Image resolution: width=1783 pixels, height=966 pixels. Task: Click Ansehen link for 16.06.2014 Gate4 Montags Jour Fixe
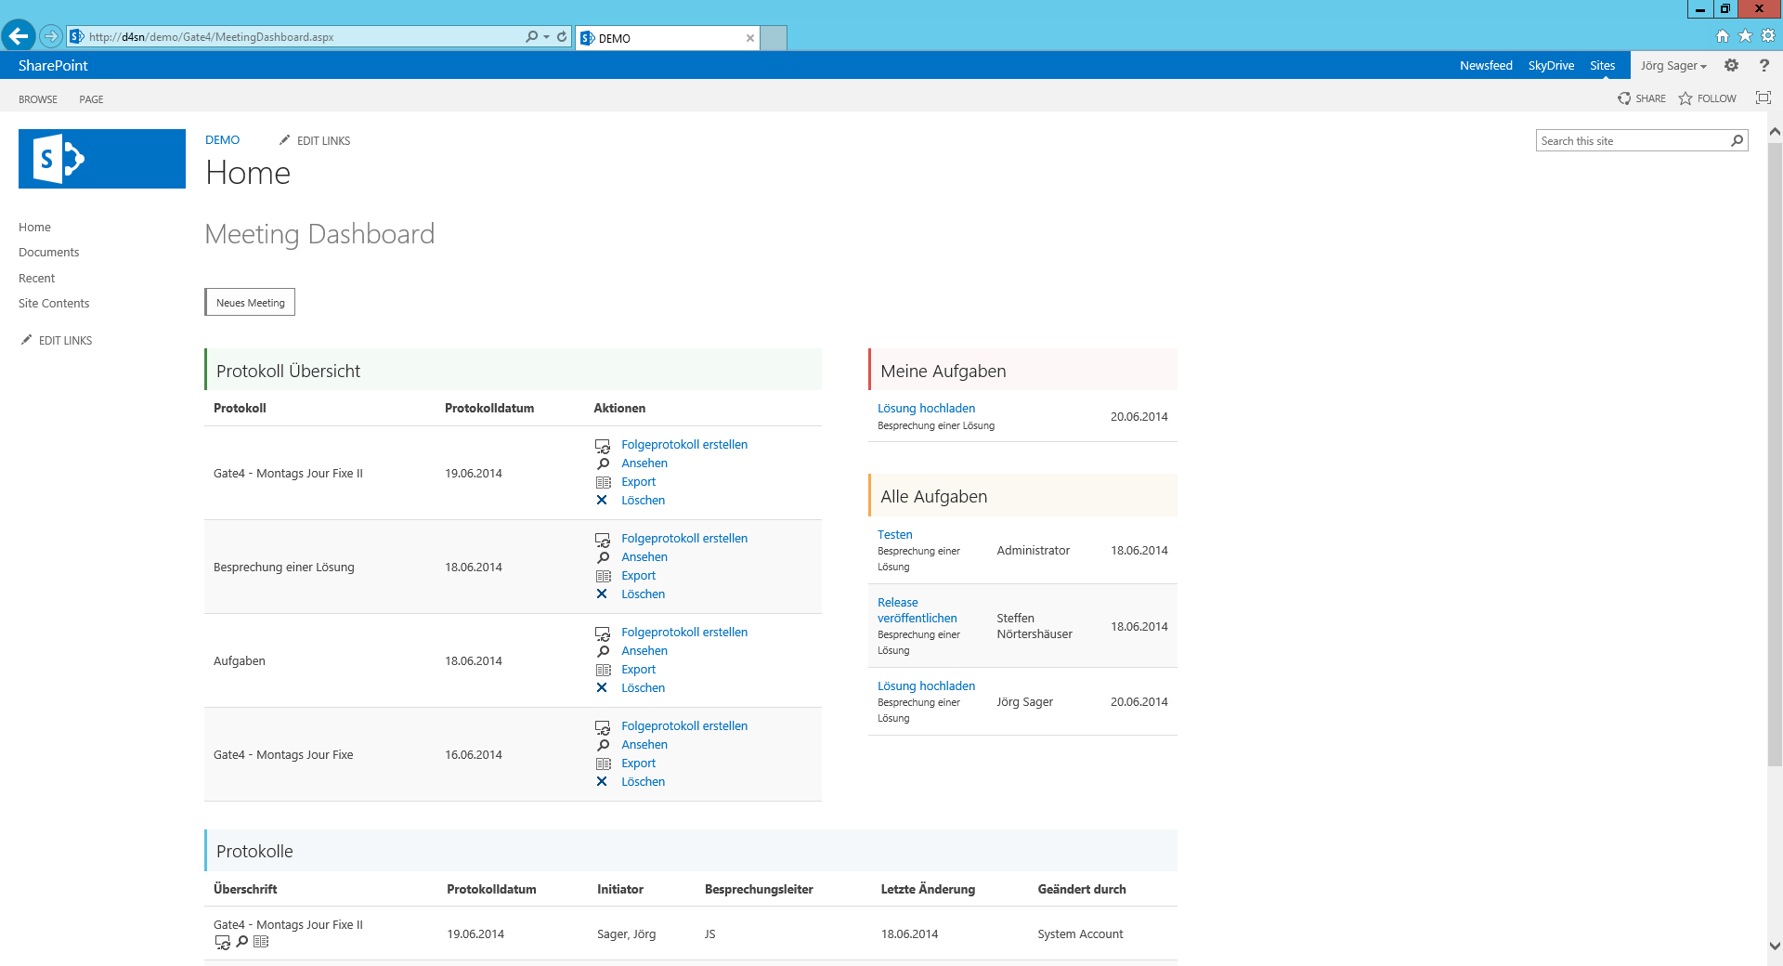pyautogui.click(x=644, y=744)
